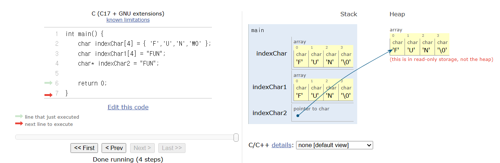Click the Heap column heading
This screenshot has height=163, width=500.
point(397,14)
